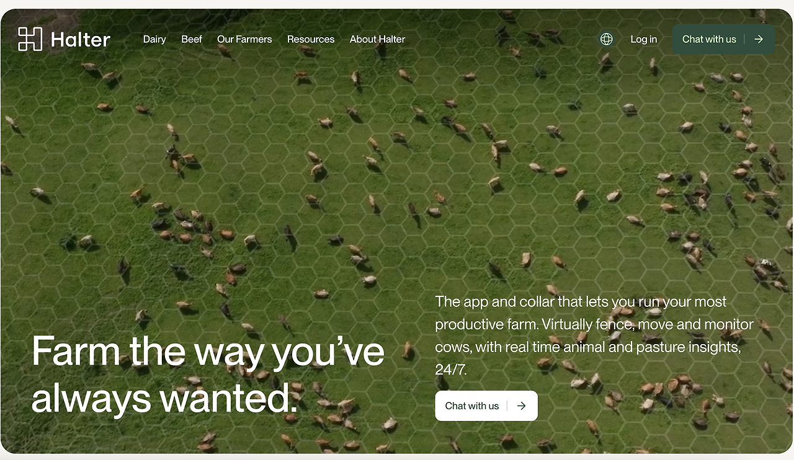Expand the About Halter navigation item
This screenshot has width=794, height=460.
[377, 39]
